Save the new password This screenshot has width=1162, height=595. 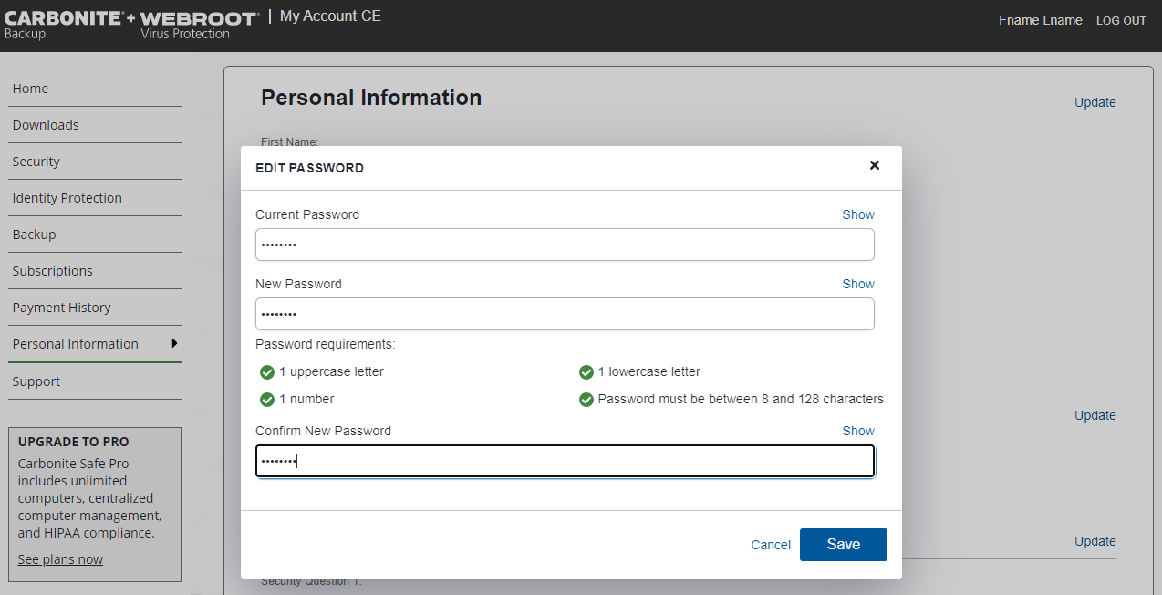click(x=843, y=545)
